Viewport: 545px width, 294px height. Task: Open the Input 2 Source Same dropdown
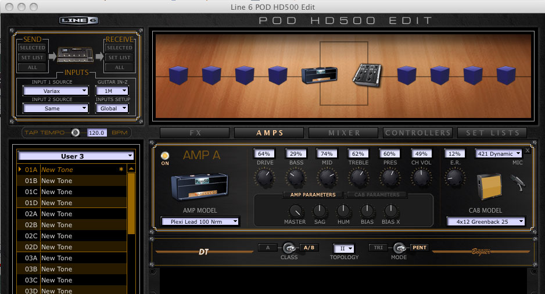pyautogui.click(x=55, y=109)
